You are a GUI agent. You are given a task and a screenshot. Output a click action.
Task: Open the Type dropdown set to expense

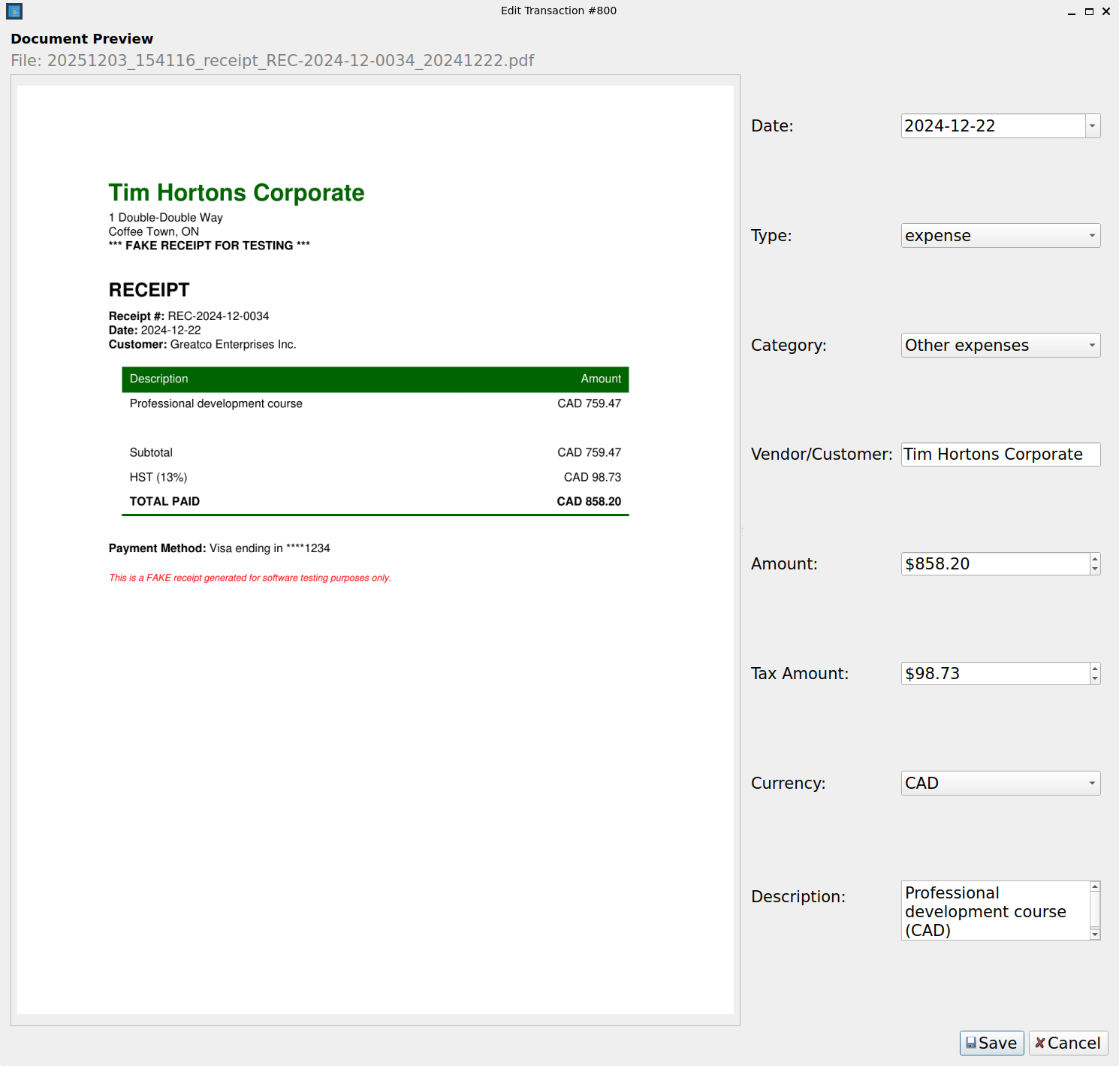click(x=1091, y=235)
